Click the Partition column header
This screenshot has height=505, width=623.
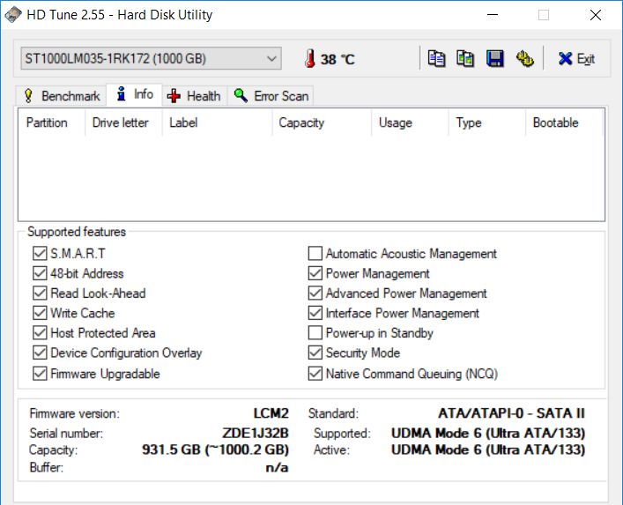pos(51,123)
